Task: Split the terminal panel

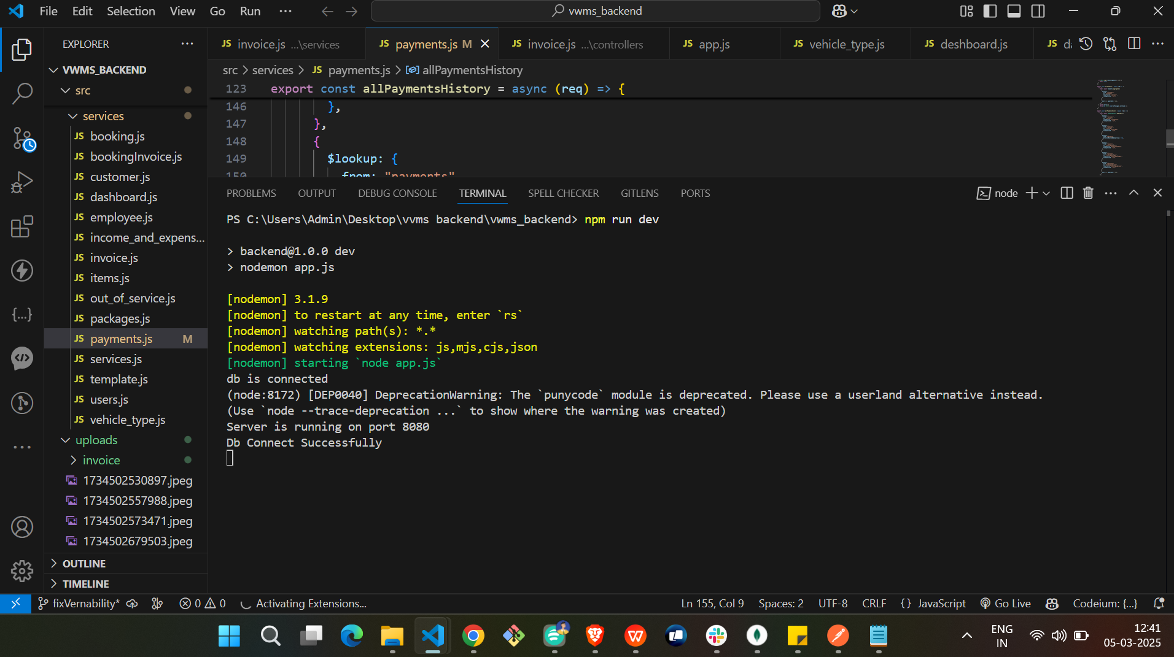Action: [x=1067, y=193]
